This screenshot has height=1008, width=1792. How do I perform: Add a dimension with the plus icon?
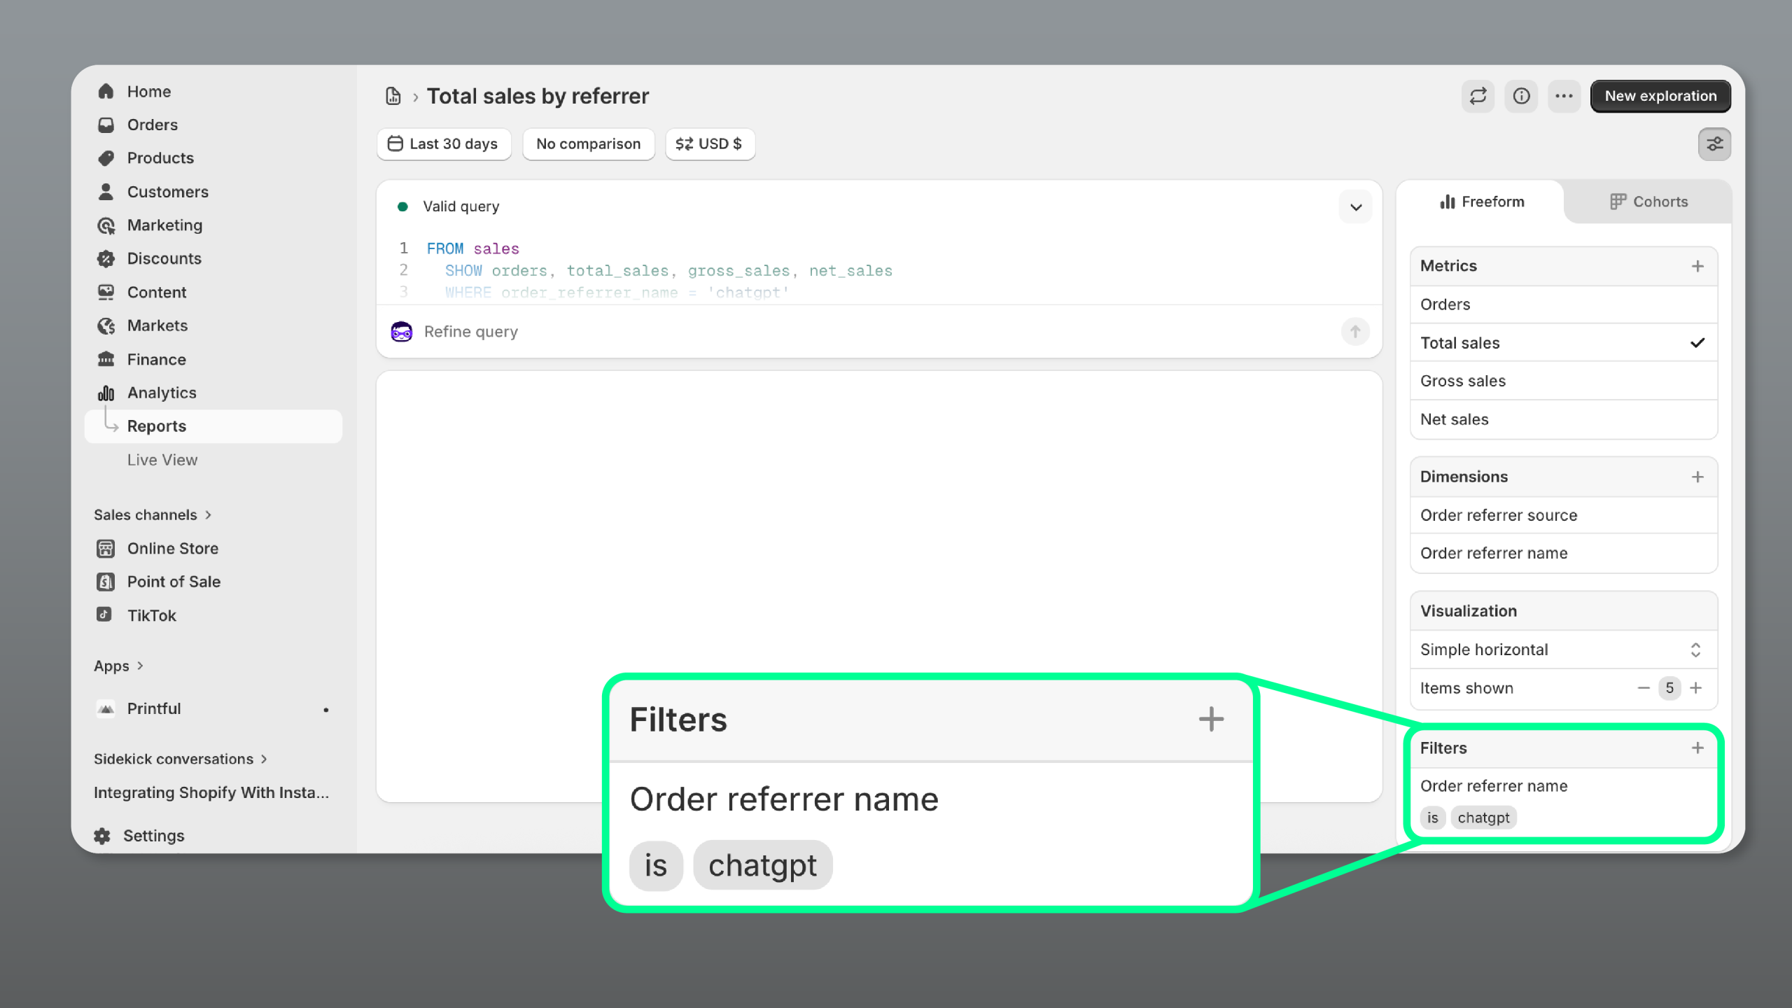click(x=1697, y=477)
